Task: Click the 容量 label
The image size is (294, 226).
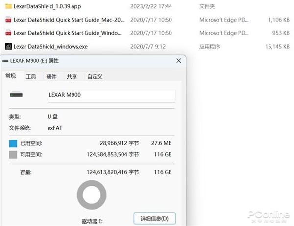Action: coord(26,172)
